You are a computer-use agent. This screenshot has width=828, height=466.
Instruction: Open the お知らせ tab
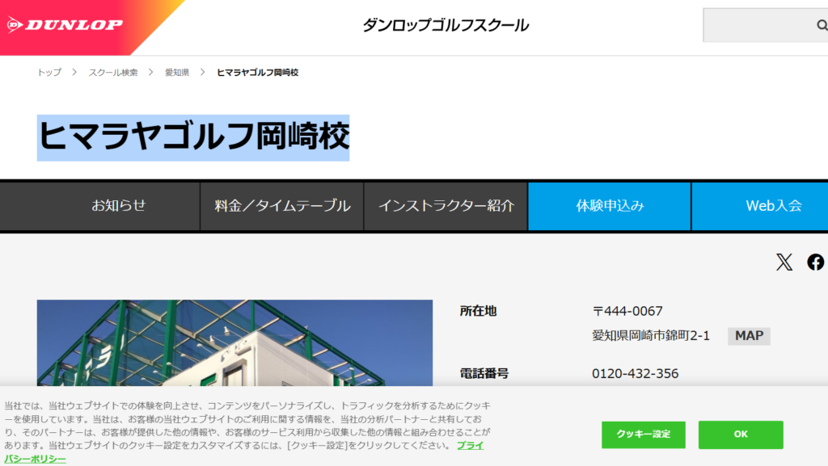(x=118, y=206)
